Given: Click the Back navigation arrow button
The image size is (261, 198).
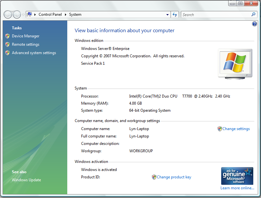Looking at the screenshot, I should 8,14.
